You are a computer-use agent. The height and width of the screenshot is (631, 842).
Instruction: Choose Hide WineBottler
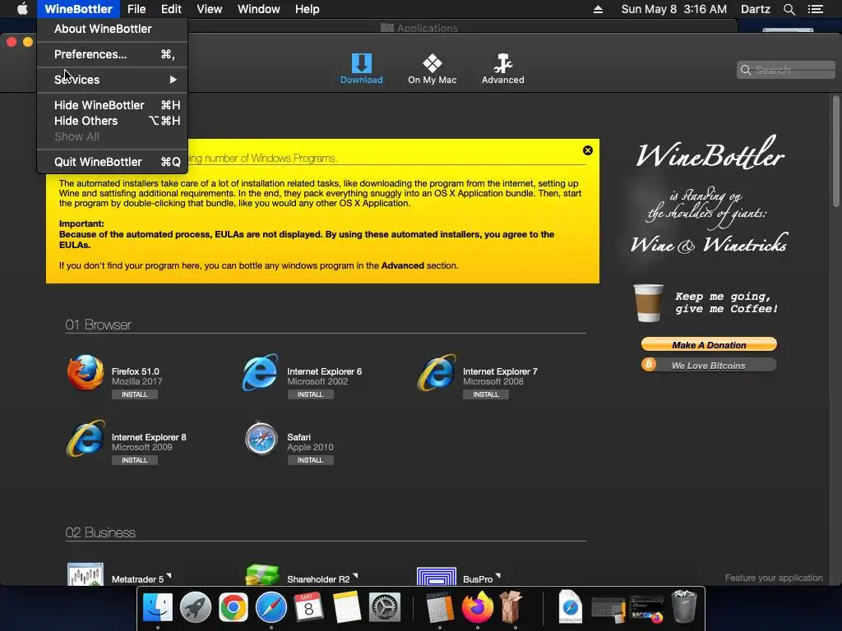(x=112, y=105)
